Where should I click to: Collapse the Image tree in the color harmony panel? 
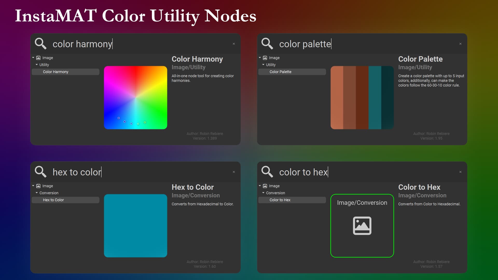tap(33, 58)
